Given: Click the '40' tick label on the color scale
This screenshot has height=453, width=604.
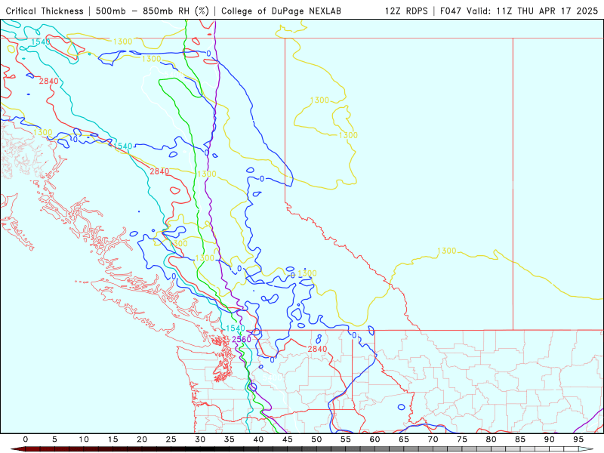Looking at the screenshot, I should click(x=258, y=439).
